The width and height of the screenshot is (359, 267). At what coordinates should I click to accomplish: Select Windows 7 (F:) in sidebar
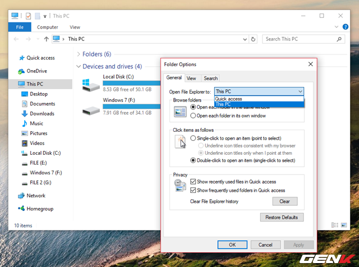pyautogui.click(x=46, y=173)
